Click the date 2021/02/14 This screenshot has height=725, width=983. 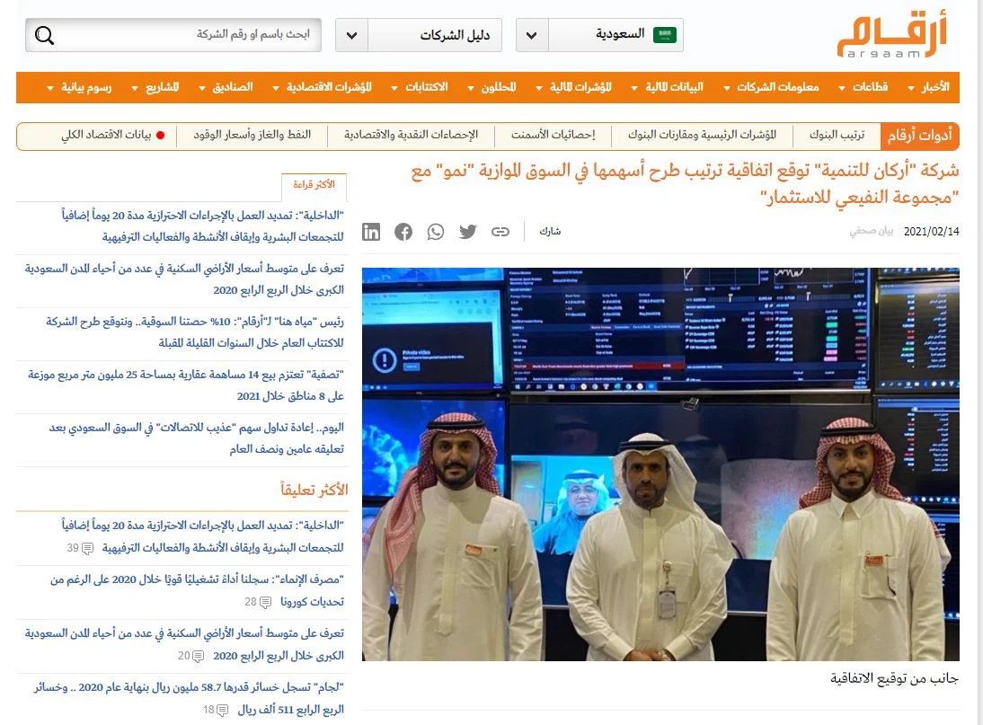click(x=932, y=231)
